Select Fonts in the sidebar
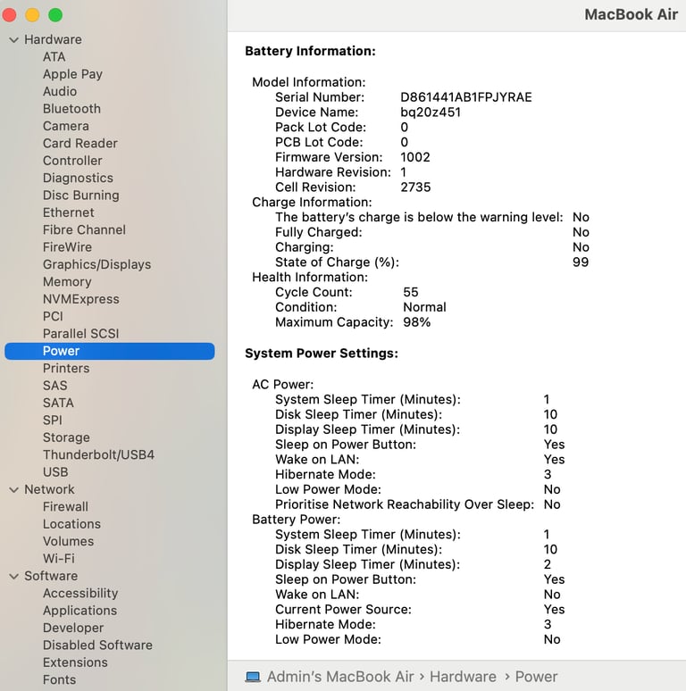The height and width of the screenshot is (691, 686). pyautogui.click(x=59, y=679)
